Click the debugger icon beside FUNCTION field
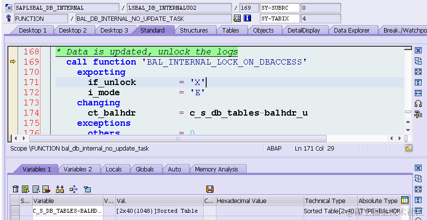Viewport: 427px width, 220px height. tap(9, 18)
